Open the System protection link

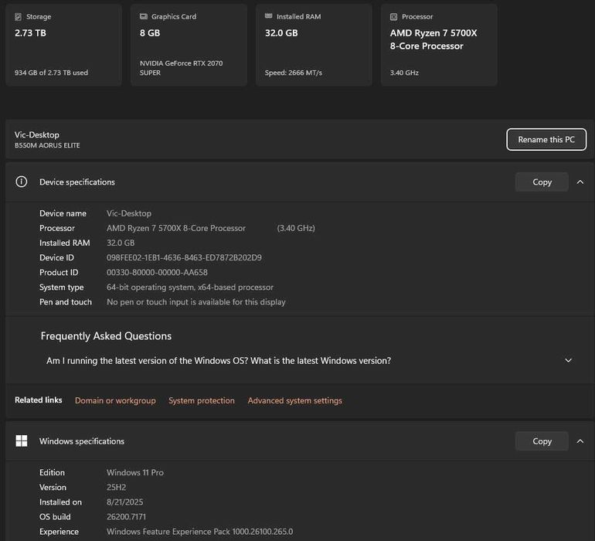202,400
